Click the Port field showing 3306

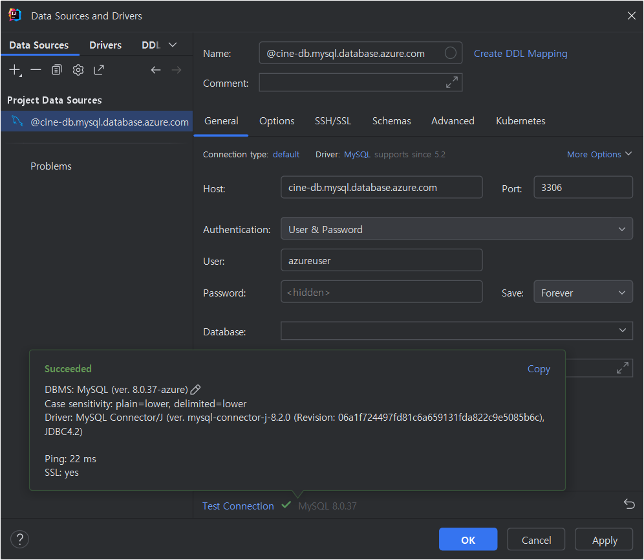[583, 188]
